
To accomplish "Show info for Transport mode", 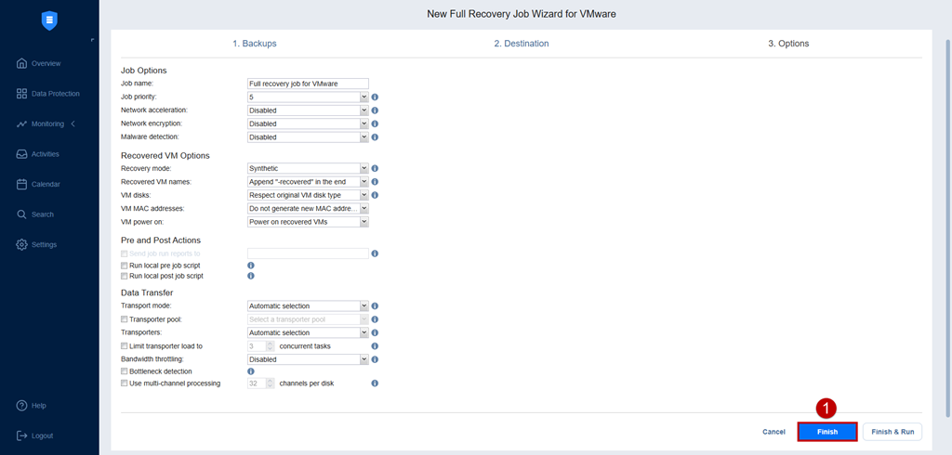I will [x=375, y=306].
